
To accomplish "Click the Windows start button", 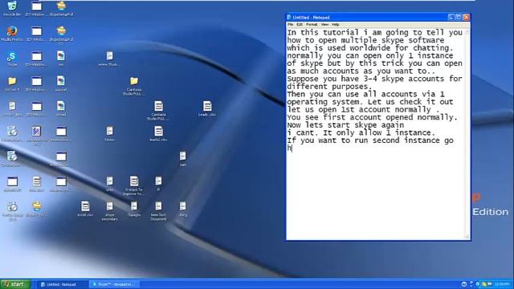I will click(x=15, y=284).
